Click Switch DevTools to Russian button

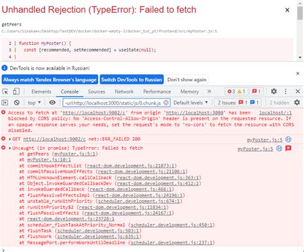[131, 79]
